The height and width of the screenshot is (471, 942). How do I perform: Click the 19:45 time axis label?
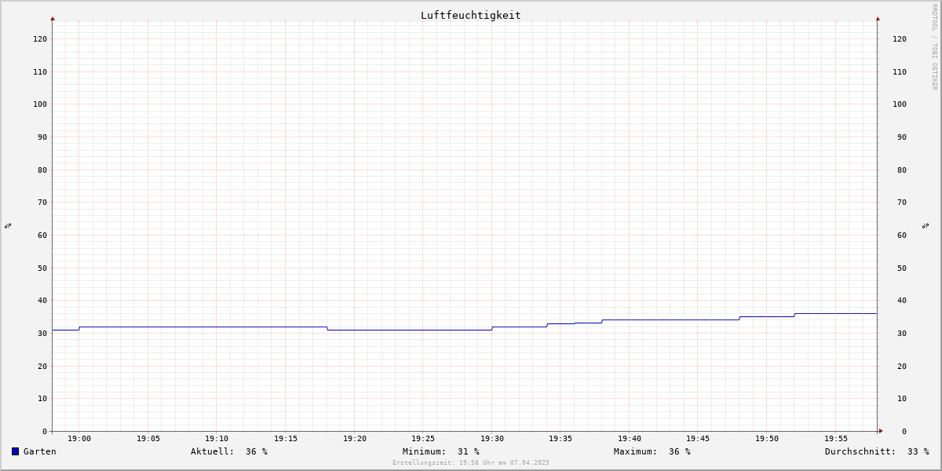(699, 439)
